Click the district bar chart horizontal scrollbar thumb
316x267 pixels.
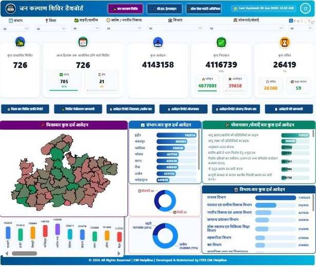click(x=25, y=253)
